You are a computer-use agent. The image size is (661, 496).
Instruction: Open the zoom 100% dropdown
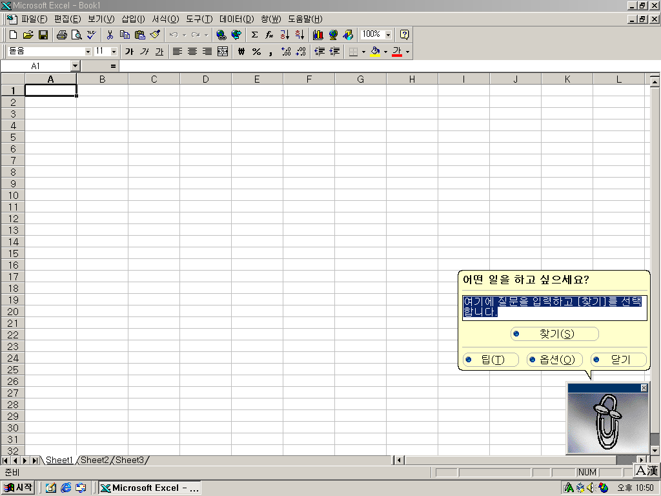pos(388,35)
